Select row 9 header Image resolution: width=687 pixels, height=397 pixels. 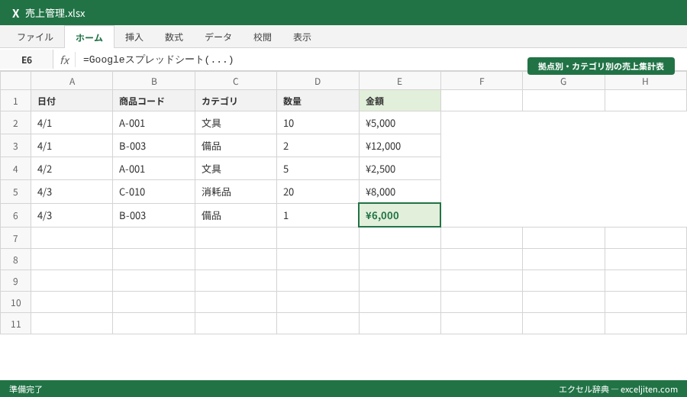click(16, 281)
